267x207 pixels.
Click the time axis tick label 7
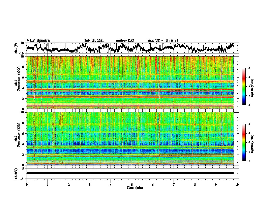point(174,185)
